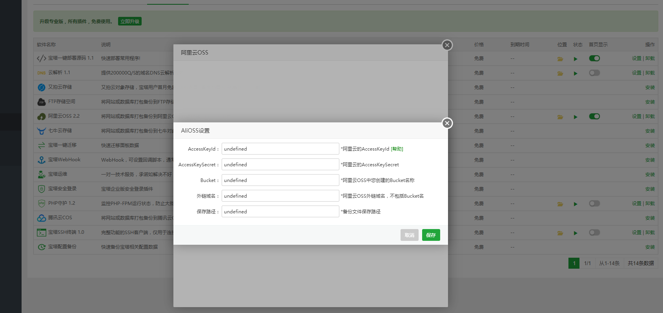Click the 宝塔一键部署源码 code icon

(x=42, y=58)
